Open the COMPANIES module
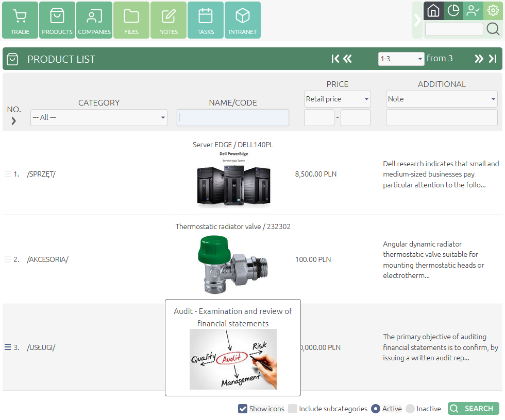 click(x=94, y=20)
